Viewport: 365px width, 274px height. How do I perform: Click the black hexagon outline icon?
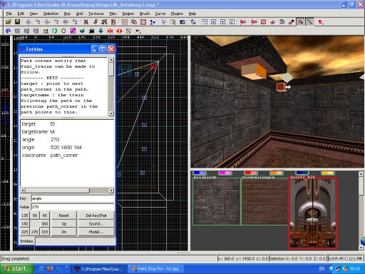coord(63,31)
